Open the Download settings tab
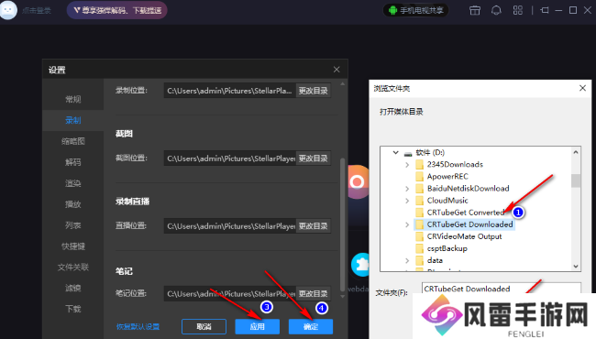The height and width of the screenshot is (339, 596). [x=73, y=309]
